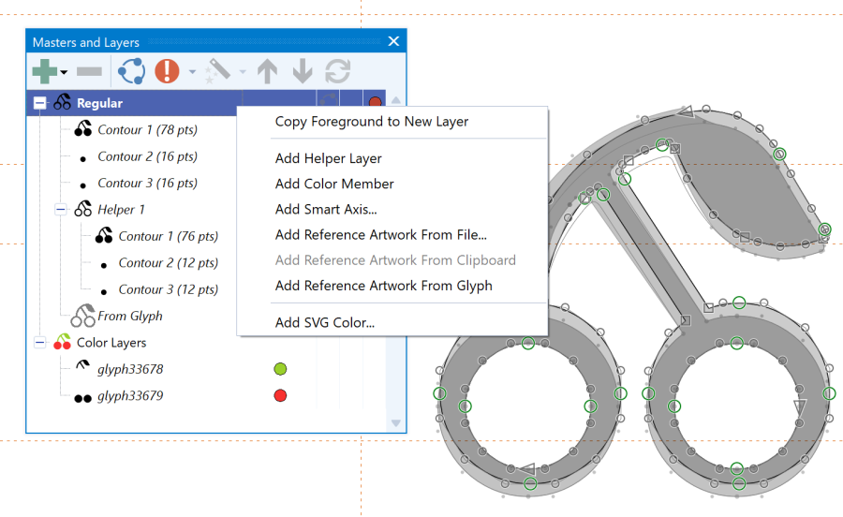Click two-dots icon beside glyph33679

point(82,398)
